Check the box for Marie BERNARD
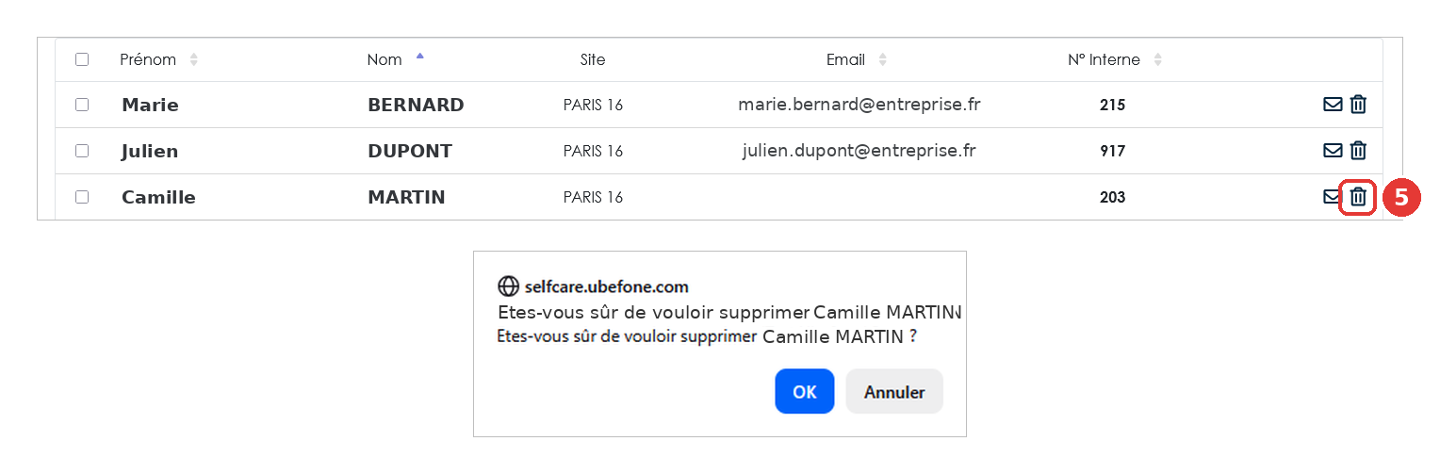The height and width of the screenshot is (474, 1440). 82,105
